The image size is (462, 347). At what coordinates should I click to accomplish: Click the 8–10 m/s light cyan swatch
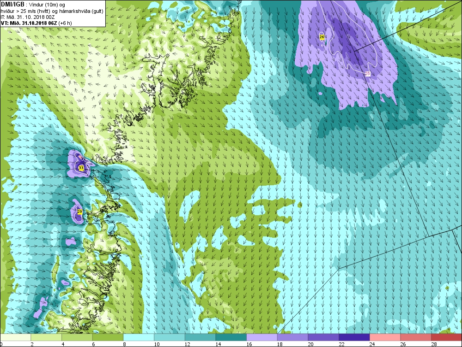(139, 337)
